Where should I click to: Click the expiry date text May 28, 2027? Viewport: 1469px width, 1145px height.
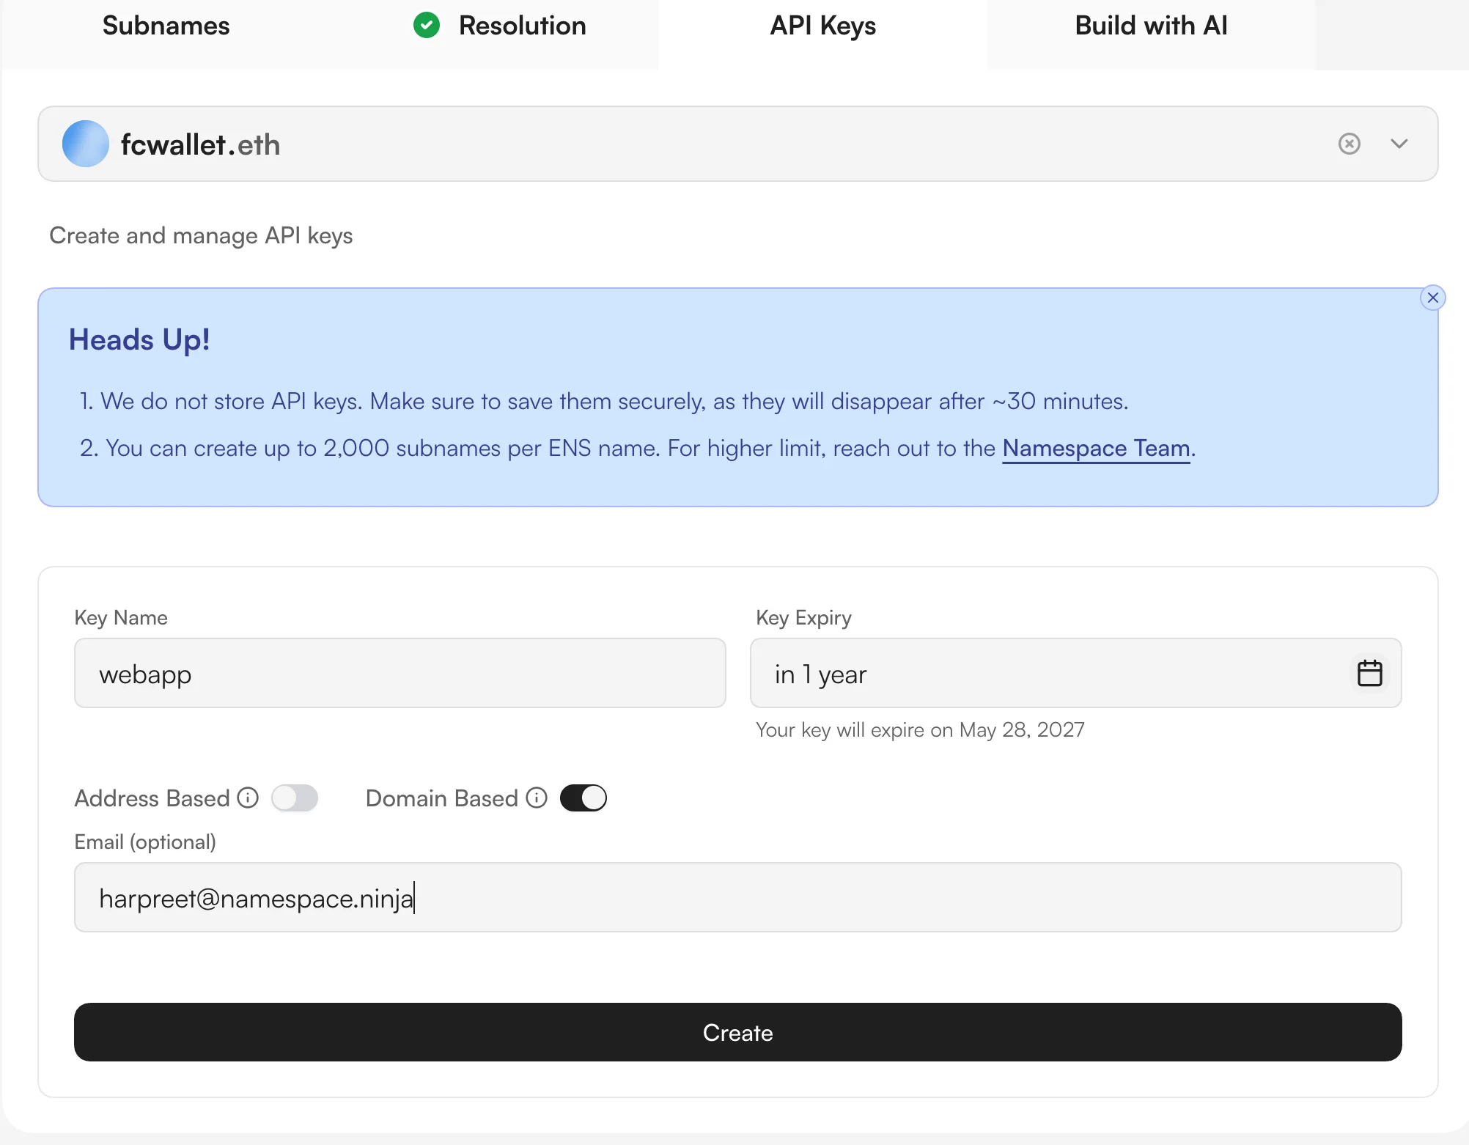pyautogui.click(x=1022, y=730)
